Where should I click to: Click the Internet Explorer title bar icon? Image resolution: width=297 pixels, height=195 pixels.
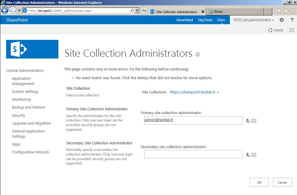(x=3, y=2)
